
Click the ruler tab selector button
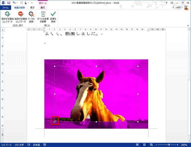coord(3,30)
